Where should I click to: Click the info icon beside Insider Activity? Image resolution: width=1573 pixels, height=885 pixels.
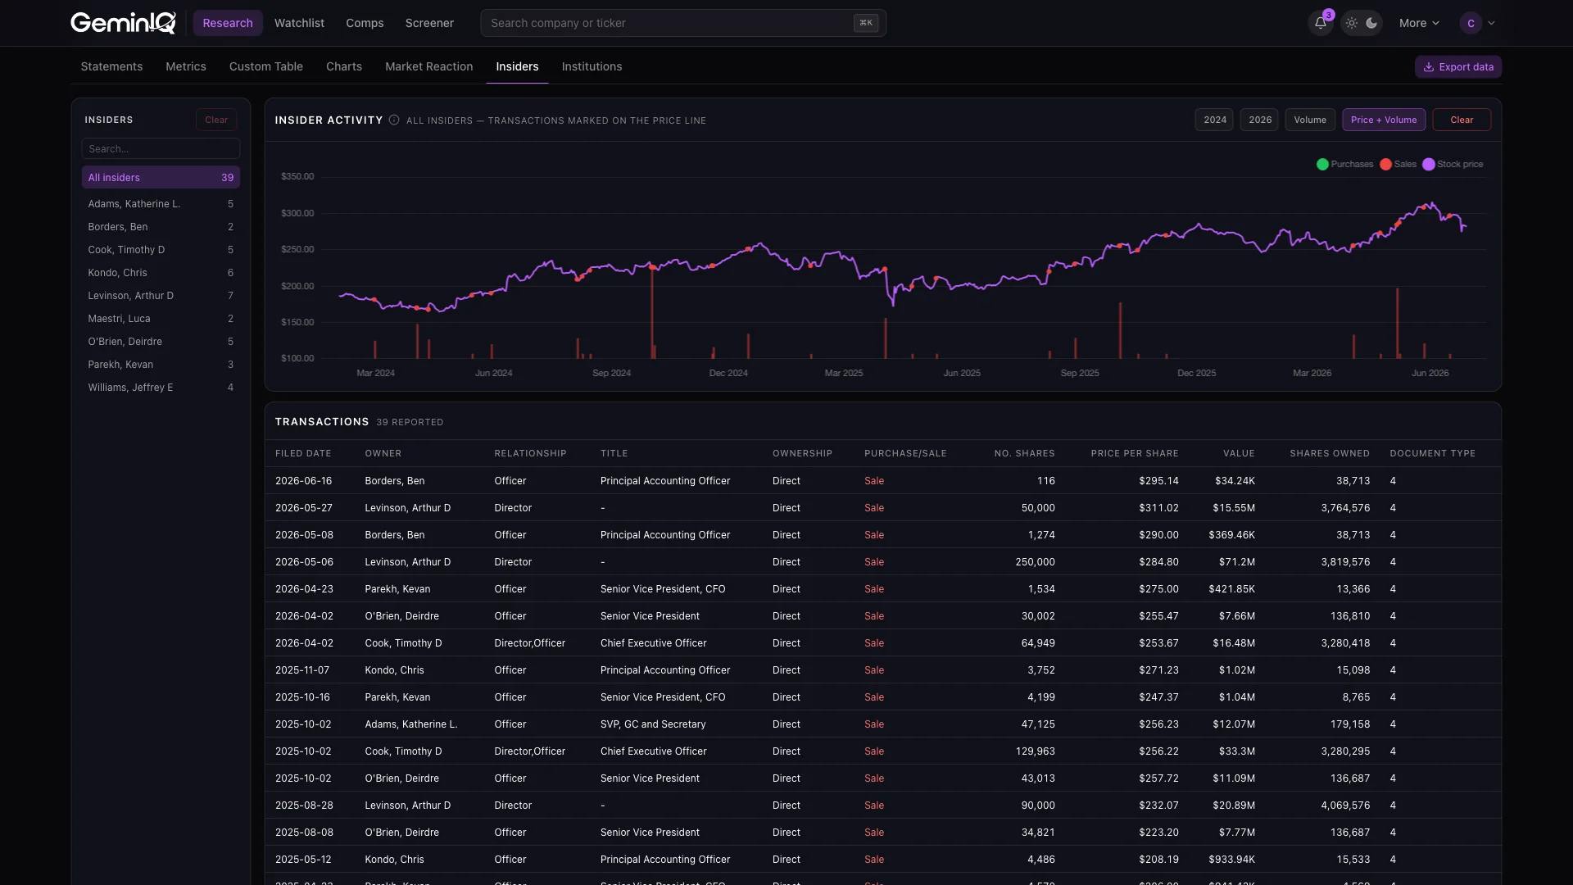click(x=394, y=120)
